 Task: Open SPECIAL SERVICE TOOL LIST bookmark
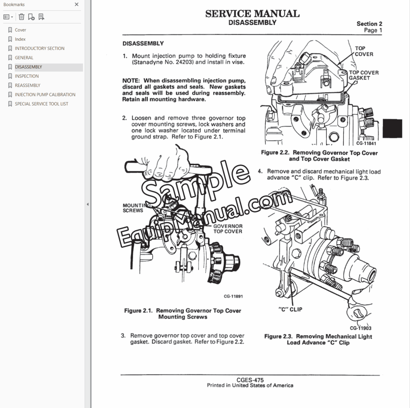click(41, 104)
